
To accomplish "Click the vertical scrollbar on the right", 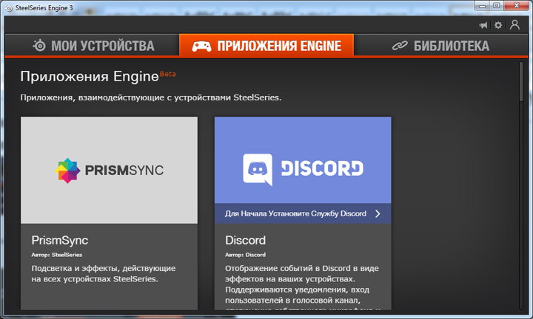I will point(521,81).
